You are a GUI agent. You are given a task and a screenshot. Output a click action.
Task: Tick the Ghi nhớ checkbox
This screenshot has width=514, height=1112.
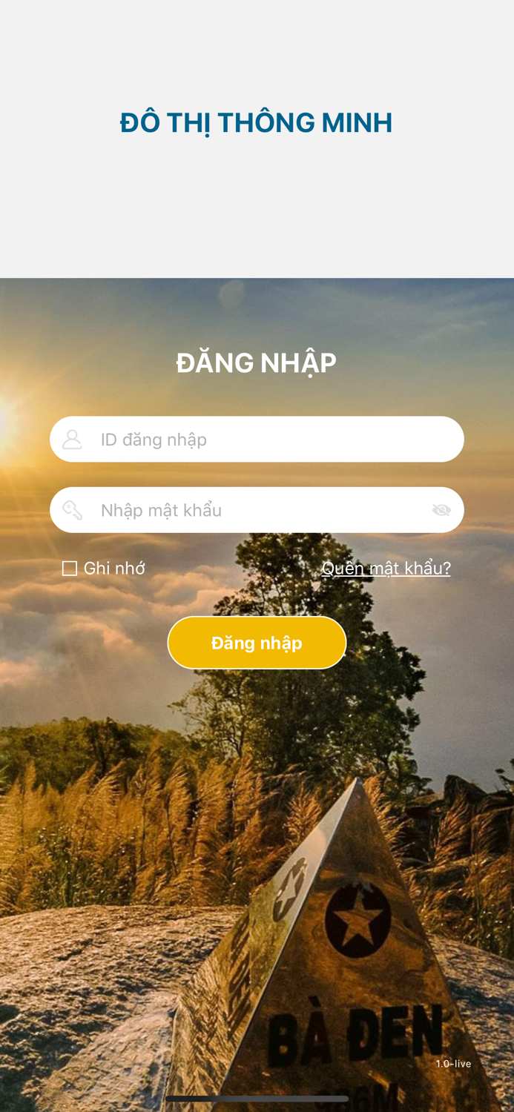tap(70, 569)
